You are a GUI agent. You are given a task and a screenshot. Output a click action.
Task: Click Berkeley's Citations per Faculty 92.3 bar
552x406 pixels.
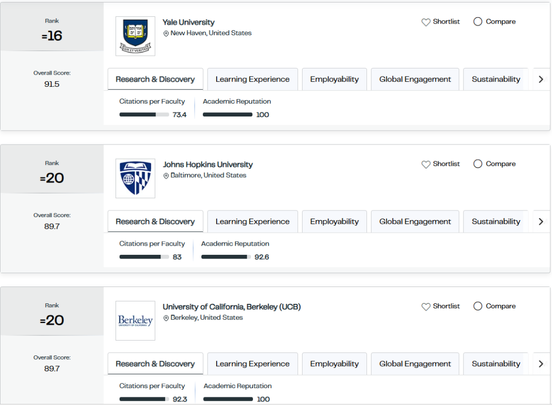pos(144,399)
